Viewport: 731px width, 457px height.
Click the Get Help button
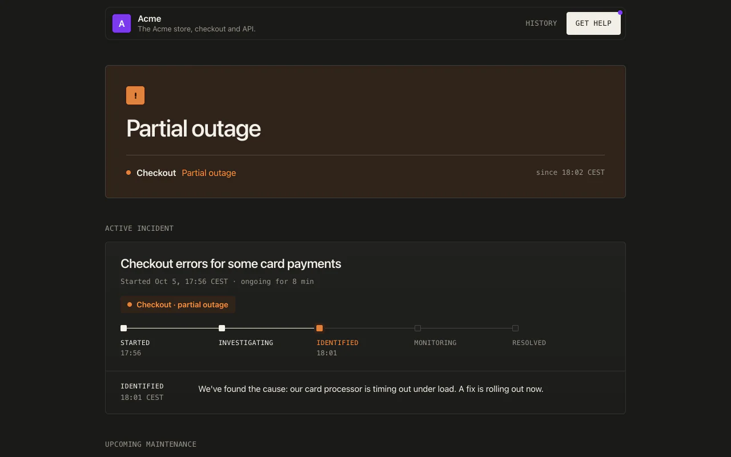(593, 23)
